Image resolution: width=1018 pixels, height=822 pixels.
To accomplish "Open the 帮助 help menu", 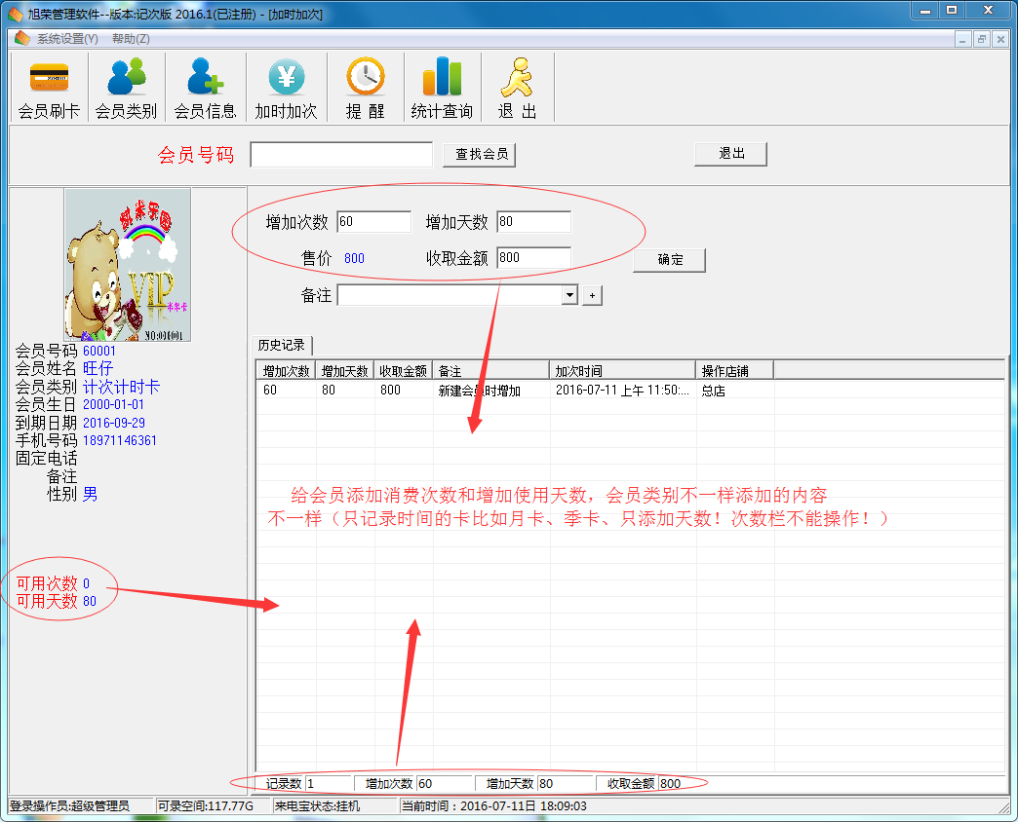I will (x=130, y=38).
